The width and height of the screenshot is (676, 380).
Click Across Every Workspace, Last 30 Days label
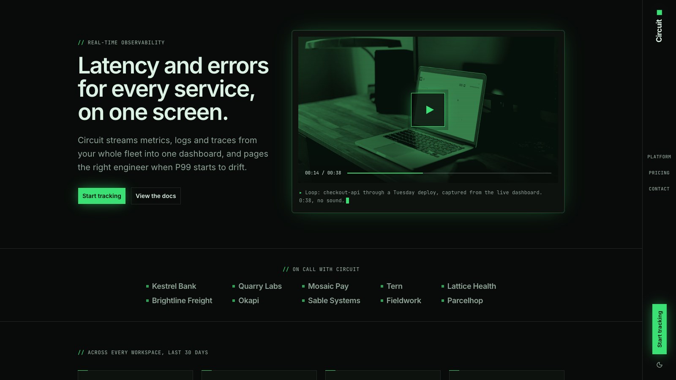click(143, 353)
